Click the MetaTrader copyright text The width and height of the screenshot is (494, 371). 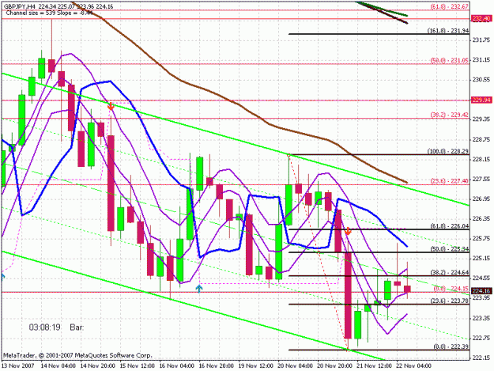[77, 355]
